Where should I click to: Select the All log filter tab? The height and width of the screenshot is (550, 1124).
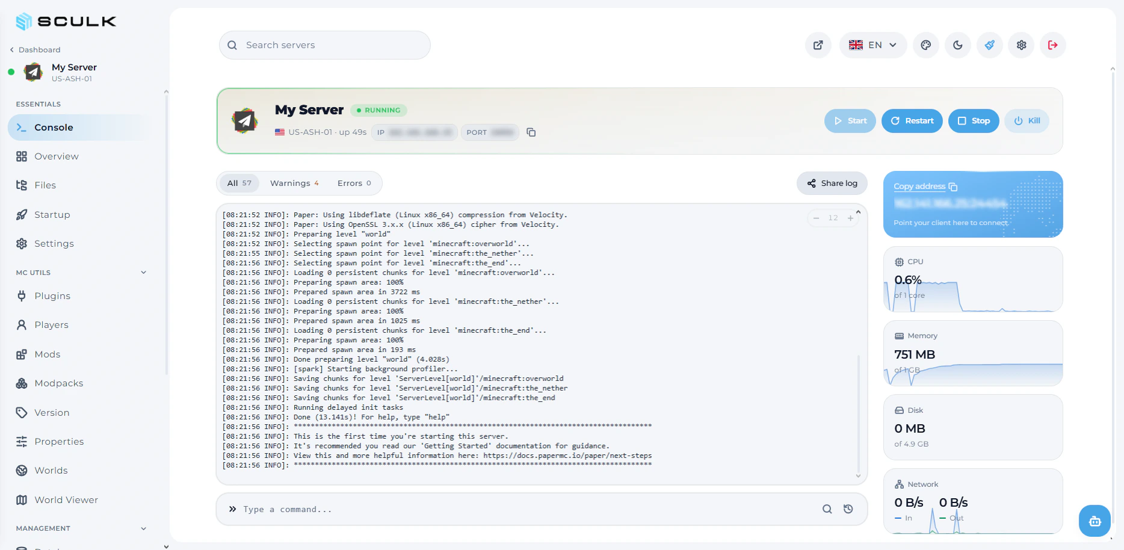[x=239, y=184]
